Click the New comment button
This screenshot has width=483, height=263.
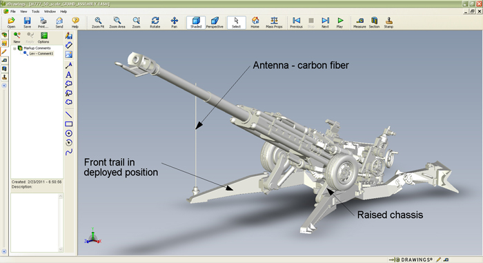(x=17, y=37)
